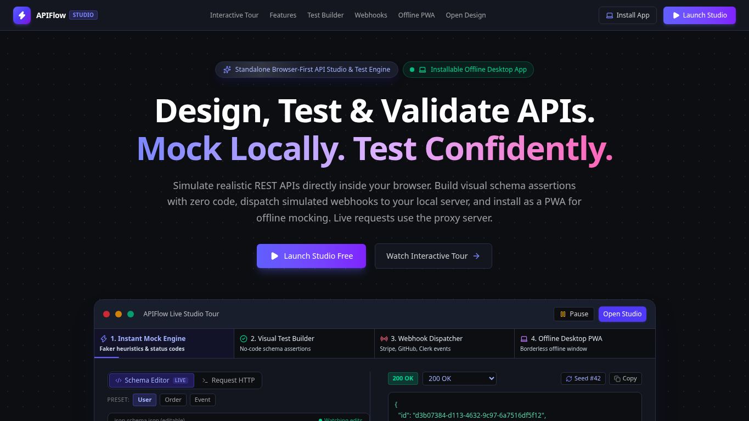Click the sparkle icon in the Standalone badge

point(227,70)
